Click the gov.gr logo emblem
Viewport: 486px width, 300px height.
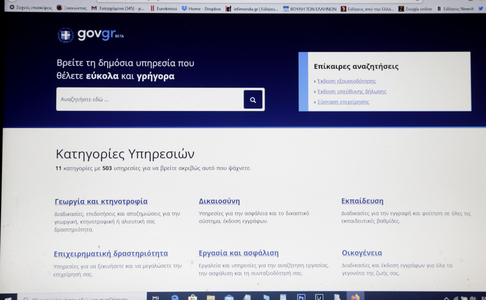pyautogui.click(x=66, y=35)
